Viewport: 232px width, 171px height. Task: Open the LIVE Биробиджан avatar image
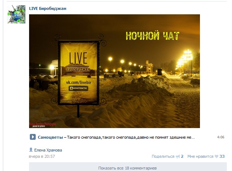point(17,14)
